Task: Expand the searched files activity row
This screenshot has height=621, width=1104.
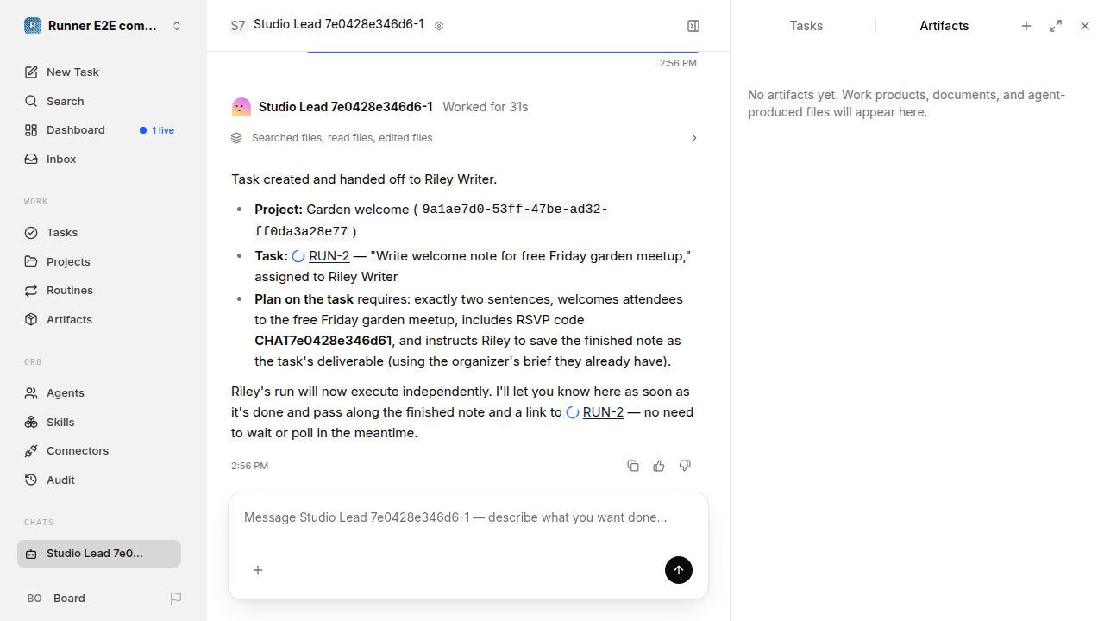Action: [465, 138]
